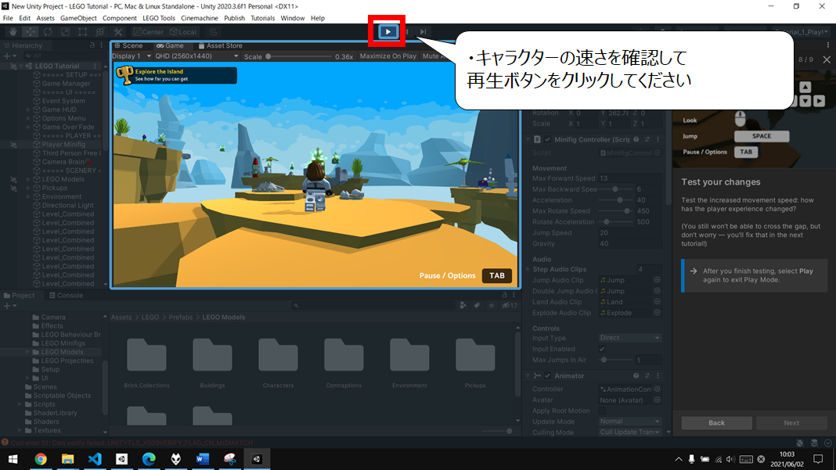Screen dimensions: 836x470
Task: Toggle Maximize On Play
Action: [x=388, y=56]
